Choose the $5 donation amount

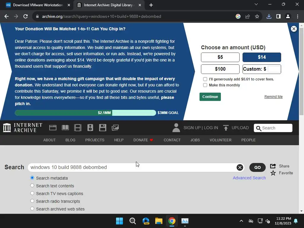point(220,57)
